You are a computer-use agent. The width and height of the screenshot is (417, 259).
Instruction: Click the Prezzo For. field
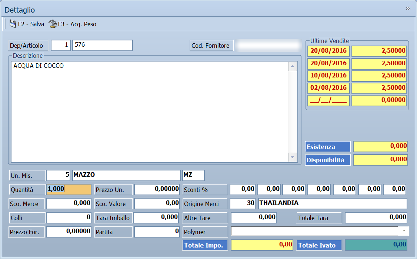(69, 232)
